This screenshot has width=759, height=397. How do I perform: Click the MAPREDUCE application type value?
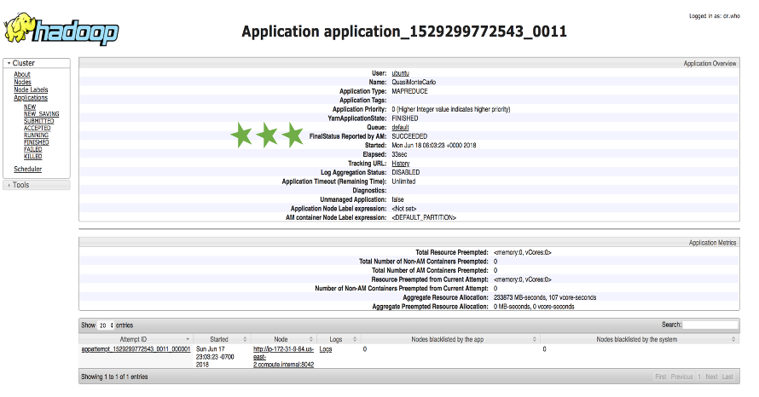point(409,91)
